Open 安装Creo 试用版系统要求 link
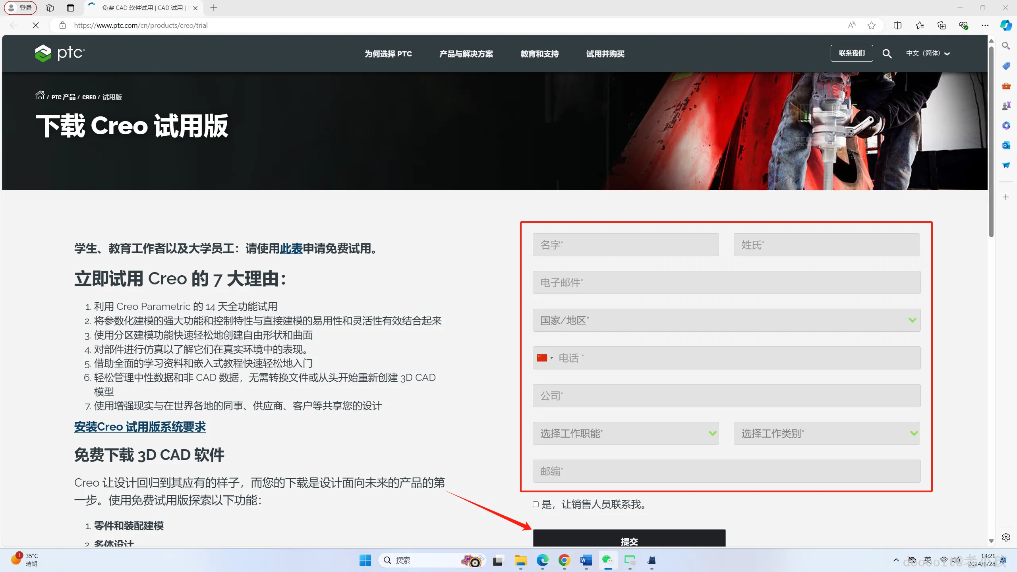Viewport: 1017px width, 572px height. (x=140, y=427)
